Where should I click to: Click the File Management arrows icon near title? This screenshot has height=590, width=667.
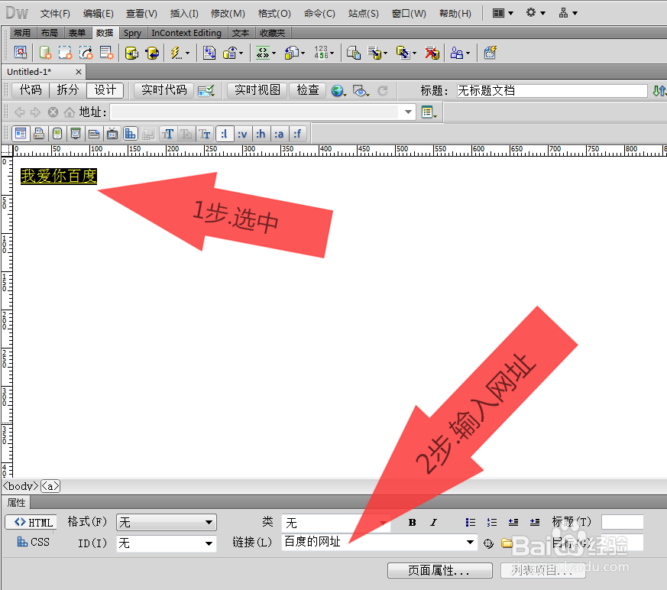tap(659, 91)
